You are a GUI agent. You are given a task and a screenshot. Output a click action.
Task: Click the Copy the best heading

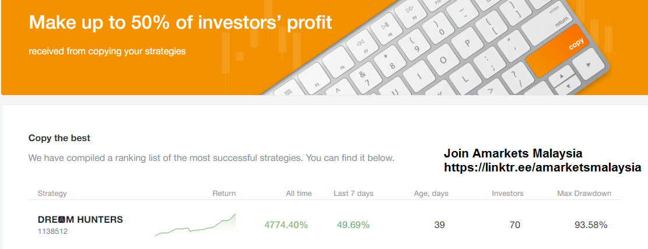pos(59,138)
